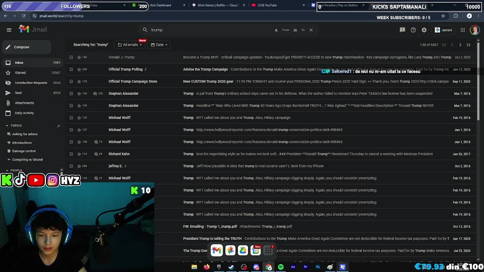Open the Drive icon in the floating dock
The width and height of the screenshot is (484, 272).
243,250
